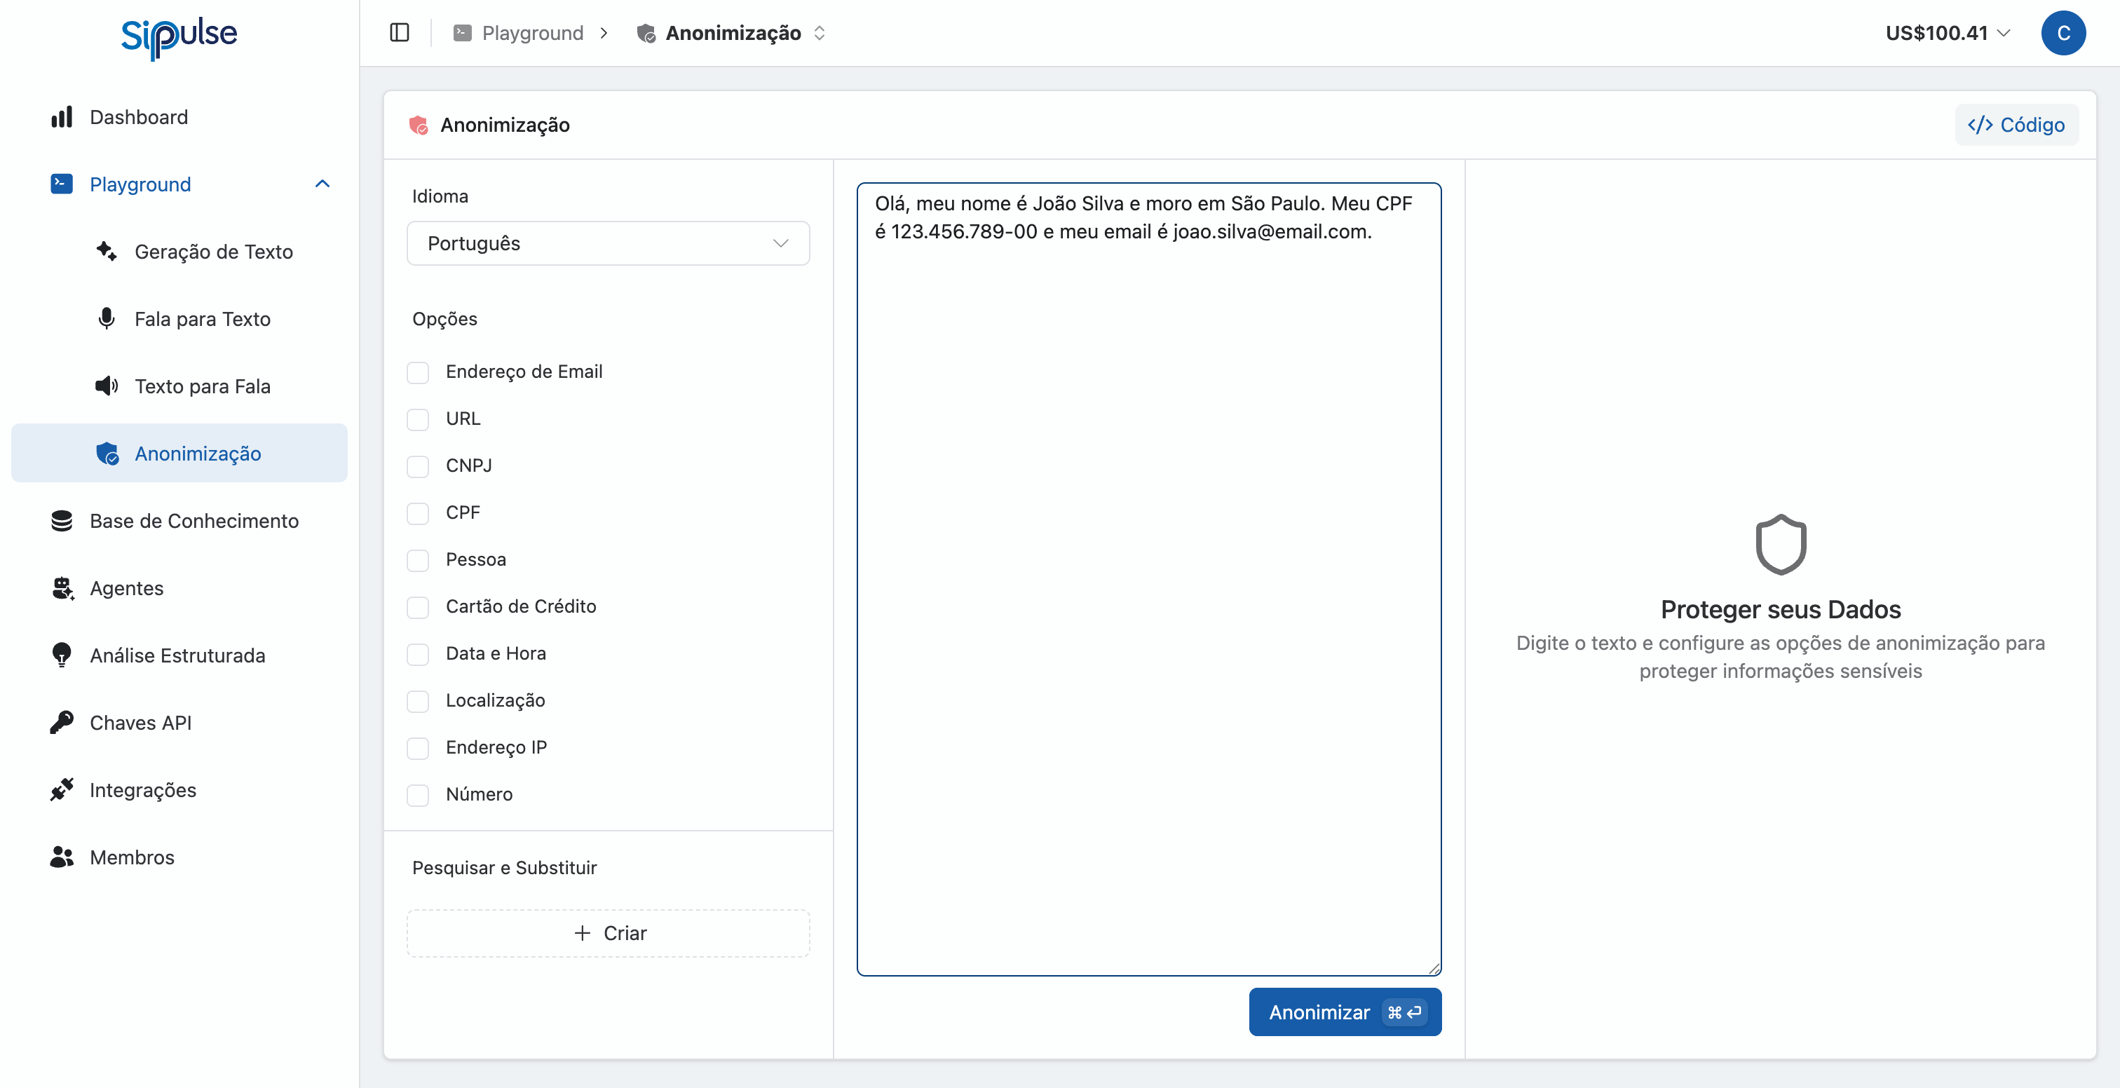The image size is (2120, 1088).
Task: Click the Integrações plug icon
Action: [62, 790]
